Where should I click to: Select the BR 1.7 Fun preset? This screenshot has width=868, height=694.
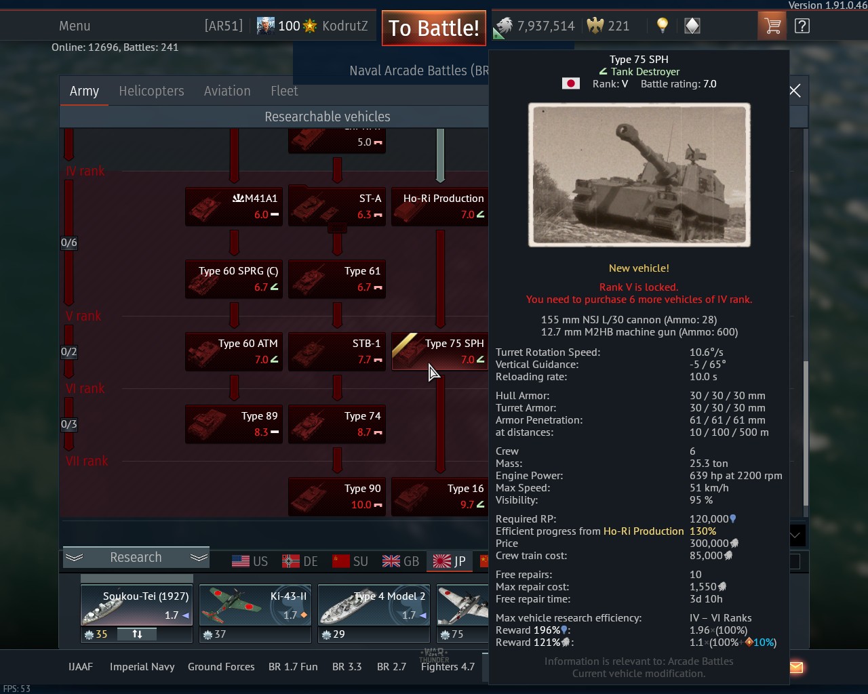pyautogui.click(x=293, y=667)
